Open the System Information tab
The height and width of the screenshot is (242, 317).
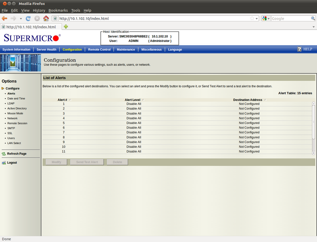(x=17, y=49)
